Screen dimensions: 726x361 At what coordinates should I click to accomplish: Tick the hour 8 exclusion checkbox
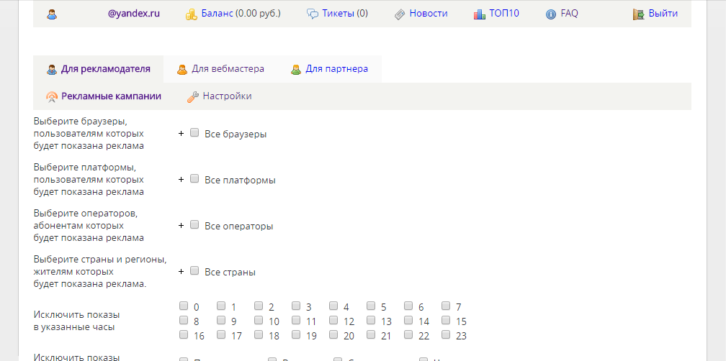[184, 320]
